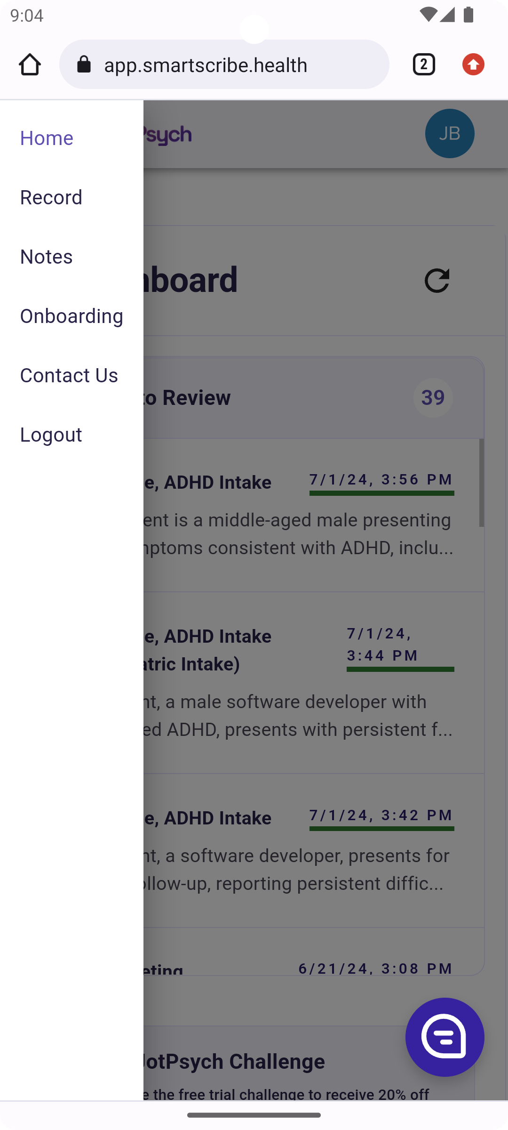This screenshot has height=1130, width=508.
Task: Tap the 39 notes count badge
Action: (433, 398)
